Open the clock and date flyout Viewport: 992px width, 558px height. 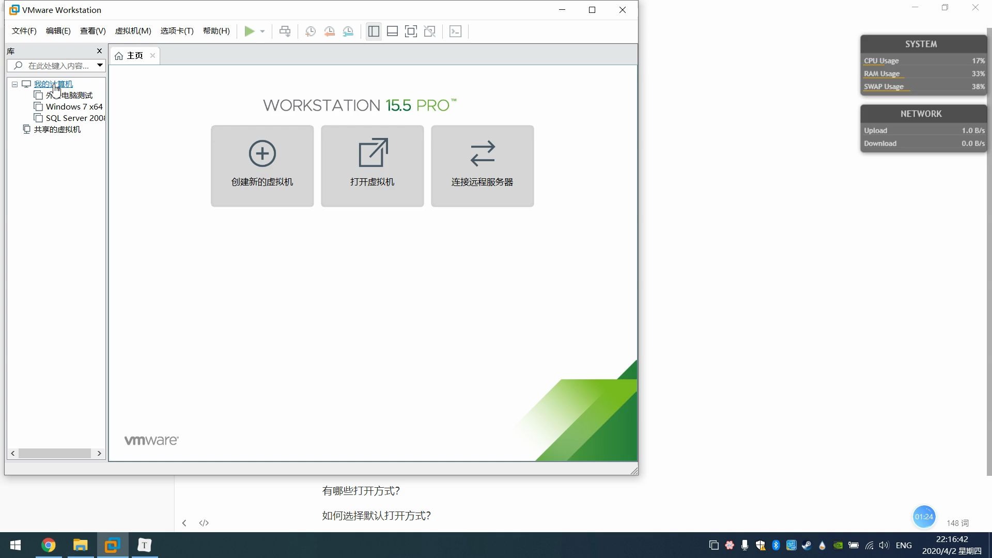point(952,545)
